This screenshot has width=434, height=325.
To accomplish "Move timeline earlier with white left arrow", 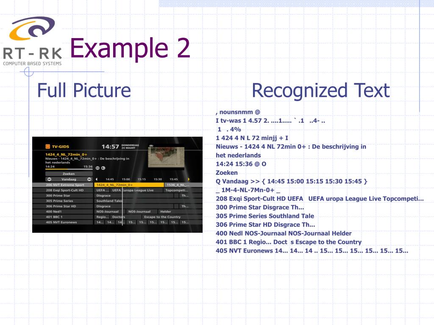I will point(96,179).
